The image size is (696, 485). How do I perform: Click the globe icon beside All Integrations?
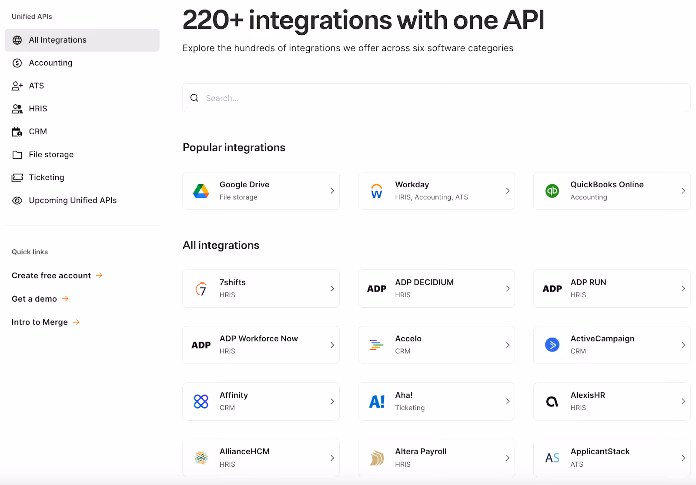[17, 40]
